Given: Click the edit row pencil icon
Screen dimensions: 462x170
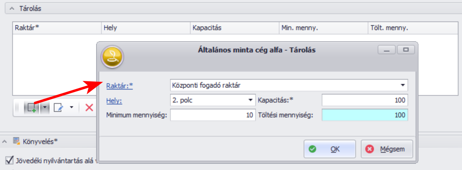Looking at the screenshot, I should point(59,108).
